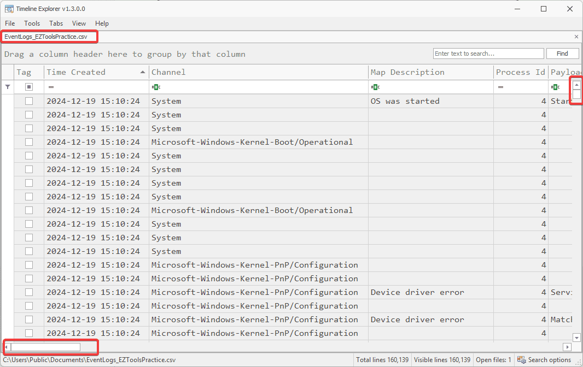Open Payload filter ABC operator icon

[x=556, y=87]
